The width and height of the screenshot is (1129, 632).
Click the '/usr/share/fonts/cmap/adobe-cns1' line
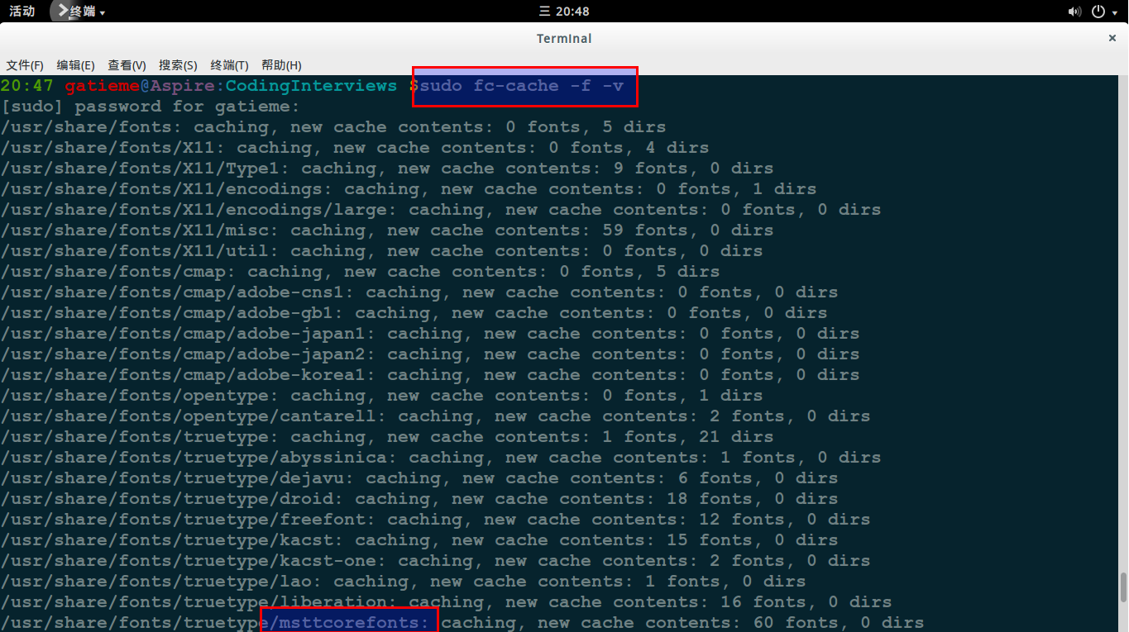point(419,292)
